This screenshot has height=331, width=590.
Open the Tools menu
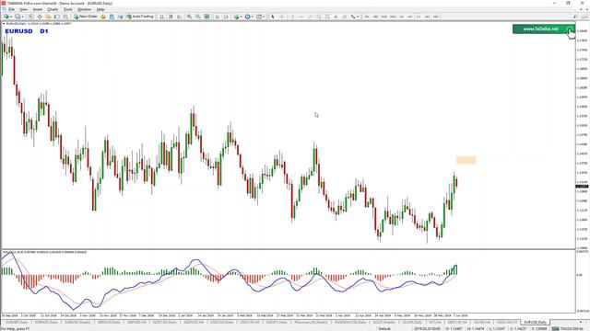click(x=67, y=9)
